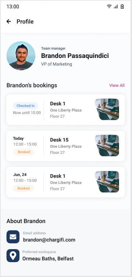Select the Checked In status badge
This screenshot has height=277, width=132.
[26, 106]
